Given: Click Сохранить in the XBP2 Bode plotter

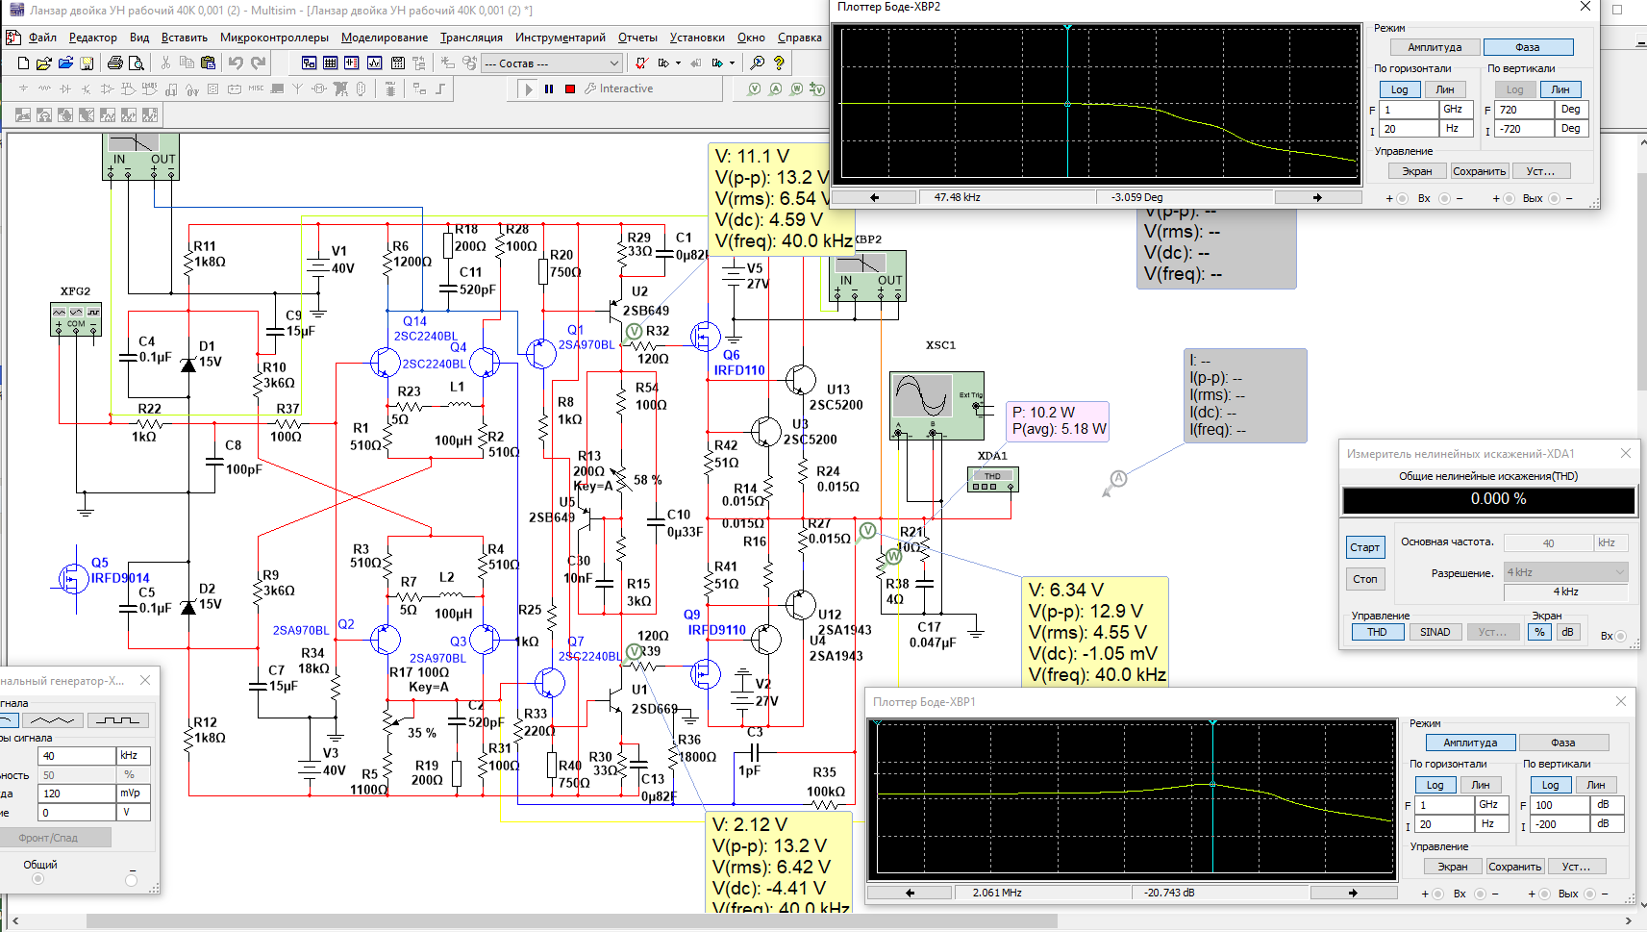Looking at the screenshot, I should 1479,171.
